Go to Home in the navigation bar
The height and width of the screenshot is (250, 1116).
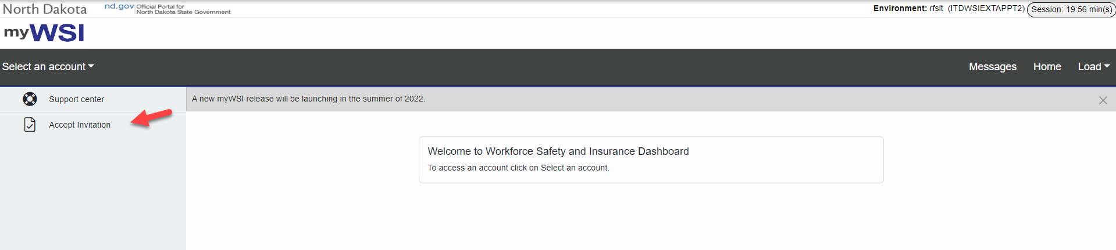1047,67
